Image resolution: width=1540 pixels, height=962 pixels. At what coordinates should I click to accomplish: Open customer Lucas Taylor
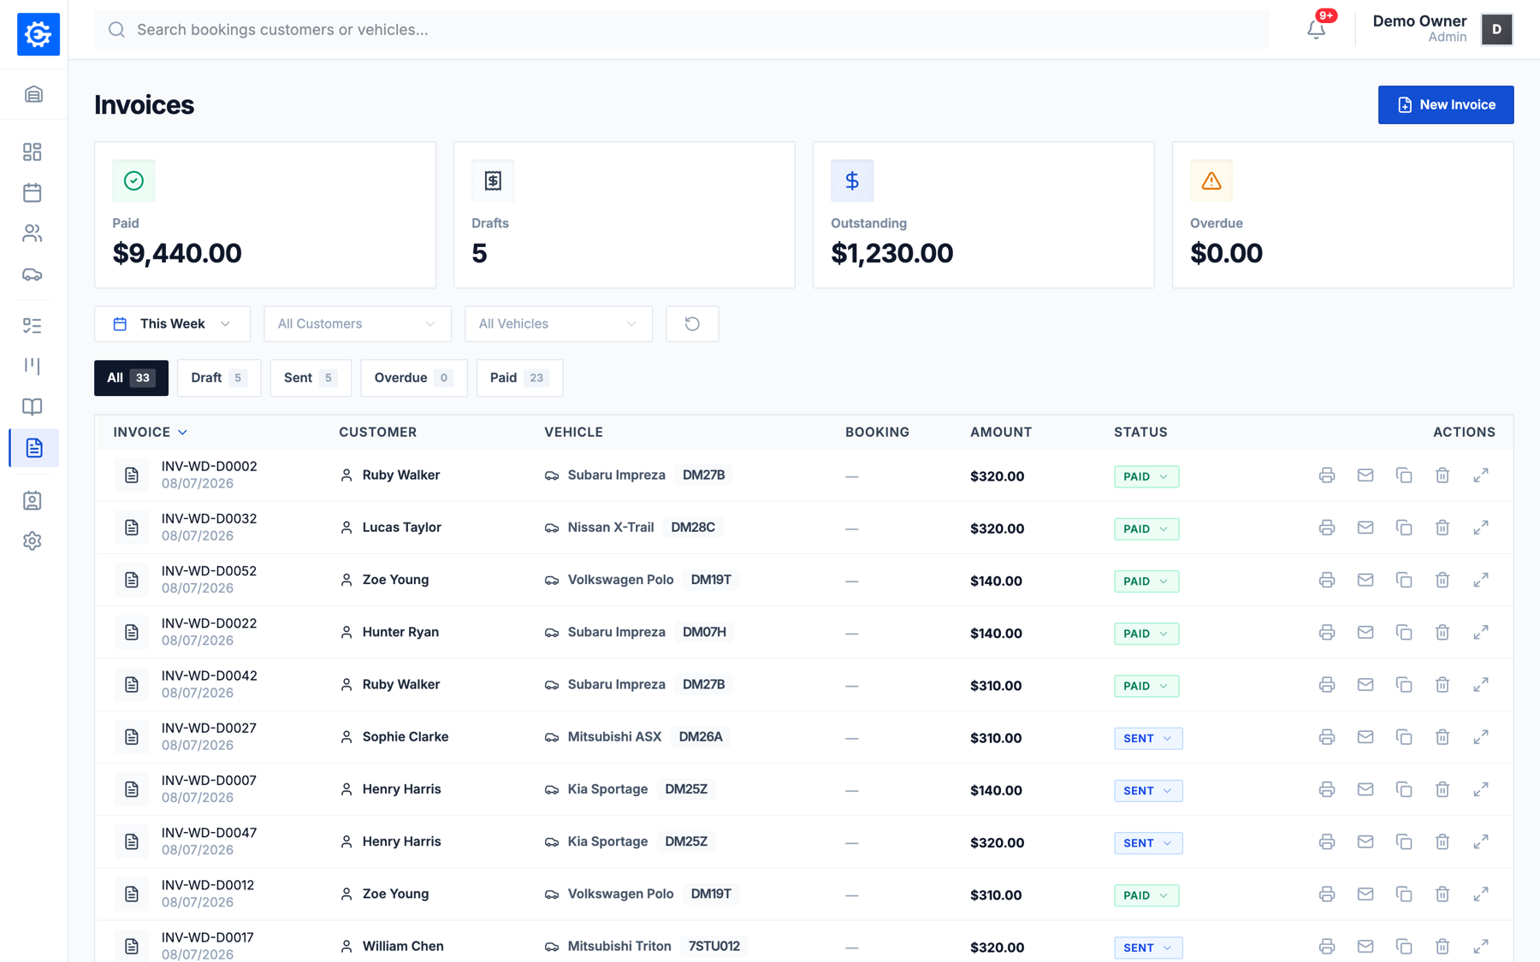tap(401, 527)
